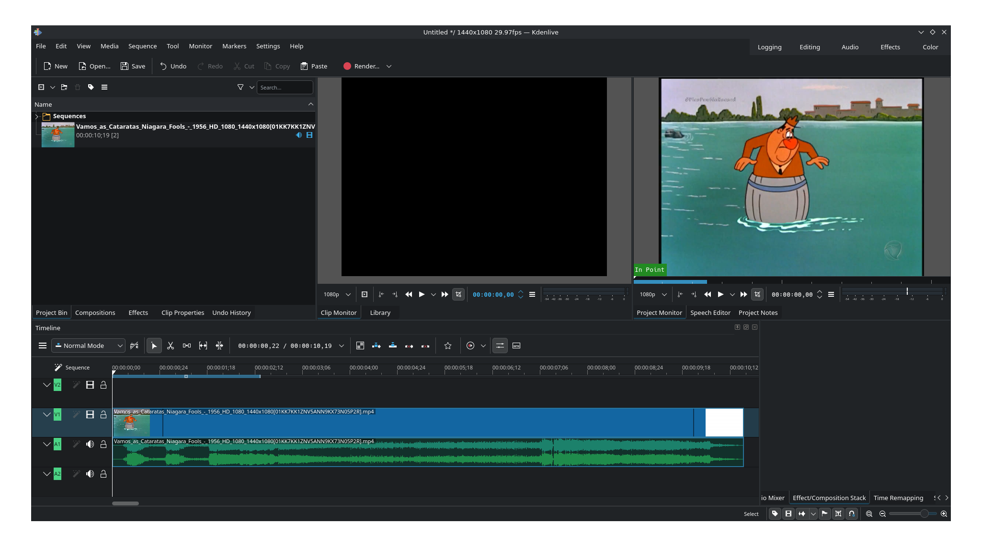
Task: Click the Favorite Effects star icon
Action: pos(447,346)
